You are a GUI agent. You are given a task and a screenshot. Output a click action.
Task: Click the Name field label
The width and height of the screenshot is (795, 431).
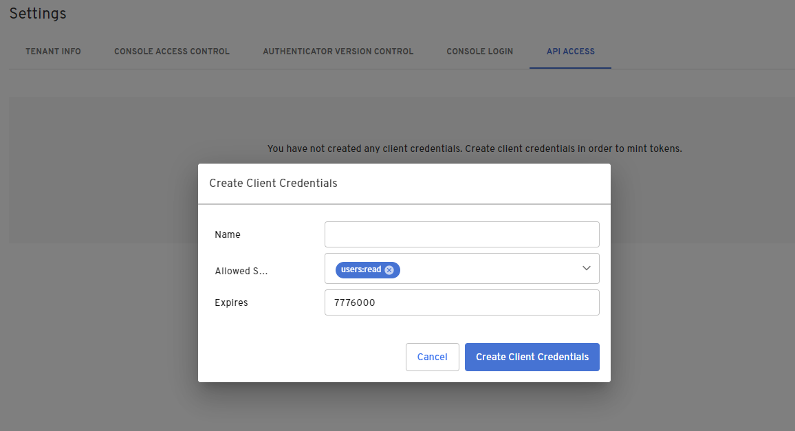(x=227, y=234)
